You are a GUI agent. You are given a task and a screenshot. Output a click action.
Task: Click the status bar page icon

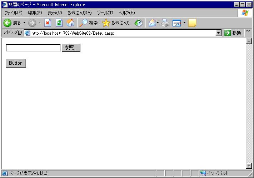5,173
